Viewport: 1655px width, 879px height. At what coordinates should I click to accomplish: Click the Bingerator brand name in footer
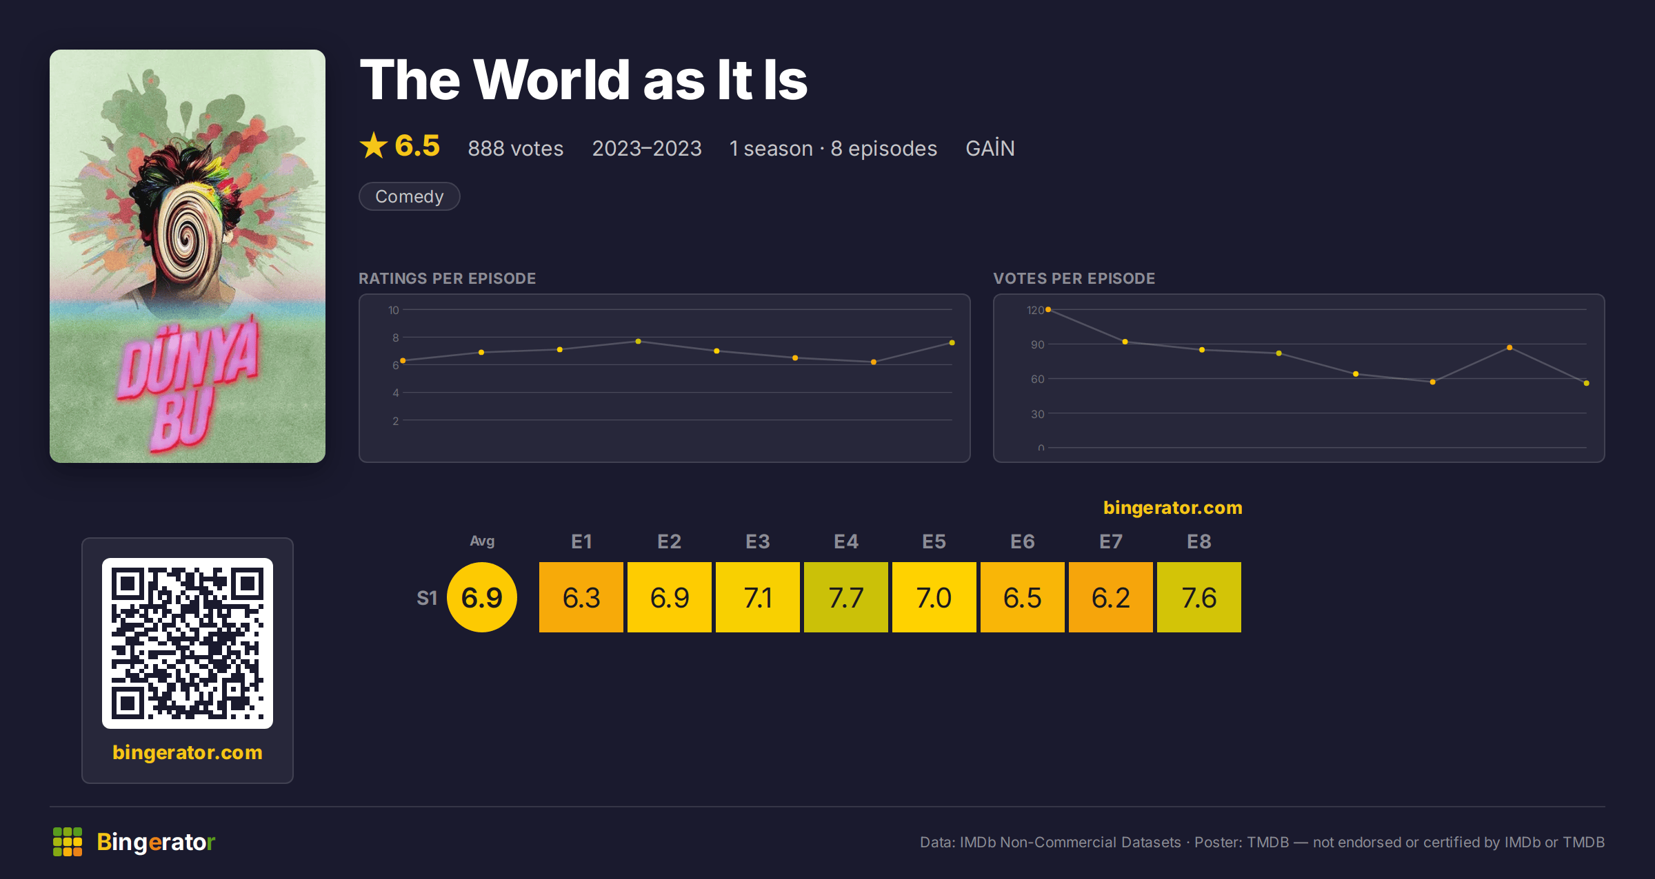tap(157, 842)
